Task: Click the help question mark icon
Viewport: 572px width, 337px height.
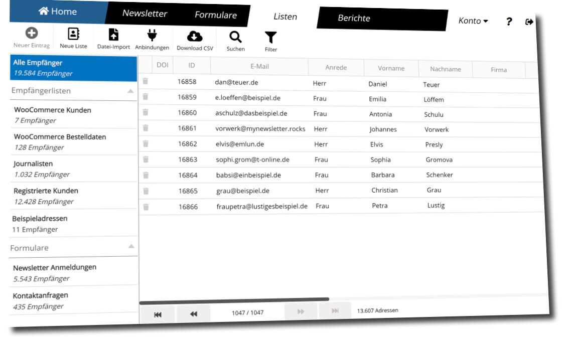Action: (x=509, y=22)
